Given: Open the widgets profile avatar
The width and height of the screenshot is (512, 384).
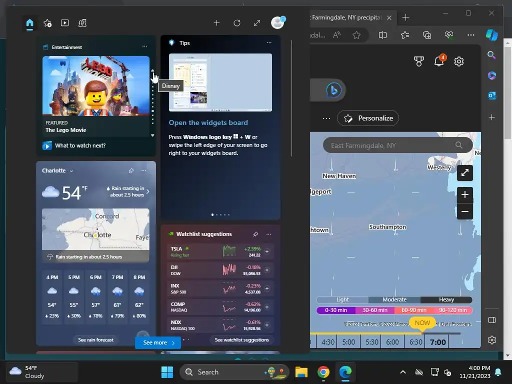Looking at the screenshot, I should click(x=278, y=23).
